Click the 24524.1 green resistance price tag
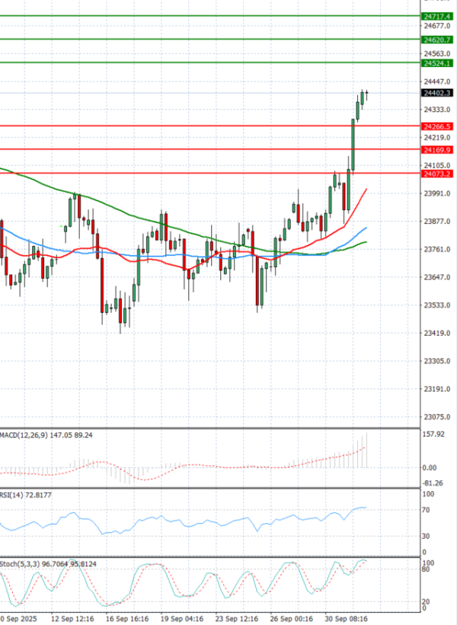Screen dimensions: 457x625 tap(436, 63)
